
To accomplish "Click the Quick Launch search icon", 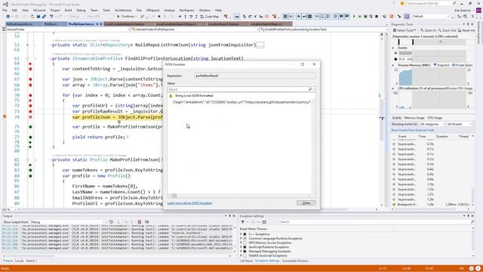I will [454, 3].
